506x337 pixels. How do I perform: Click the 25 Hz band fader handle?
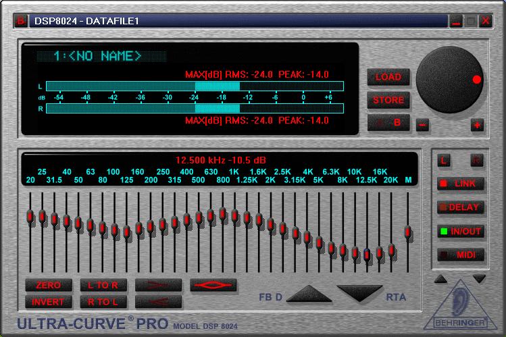42,216
